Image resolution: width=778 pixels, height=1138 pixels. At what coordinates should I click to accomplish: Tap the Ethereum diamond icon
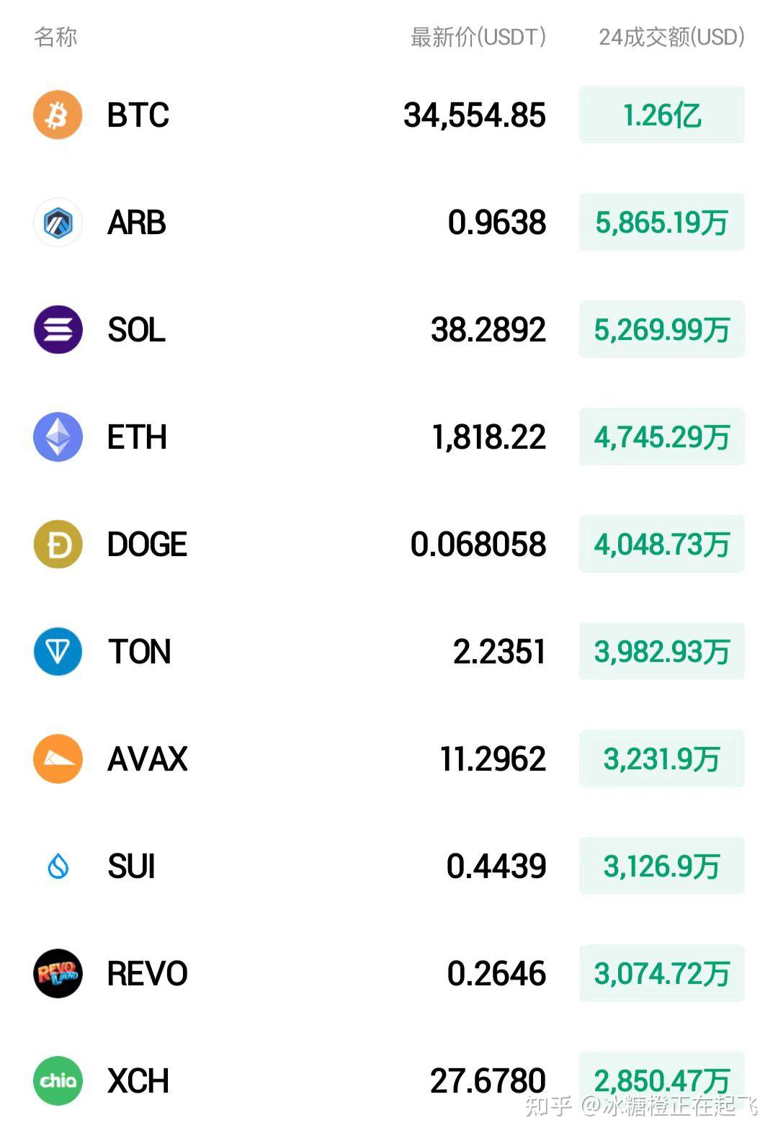pyautogui.click(x=58, y=436)
